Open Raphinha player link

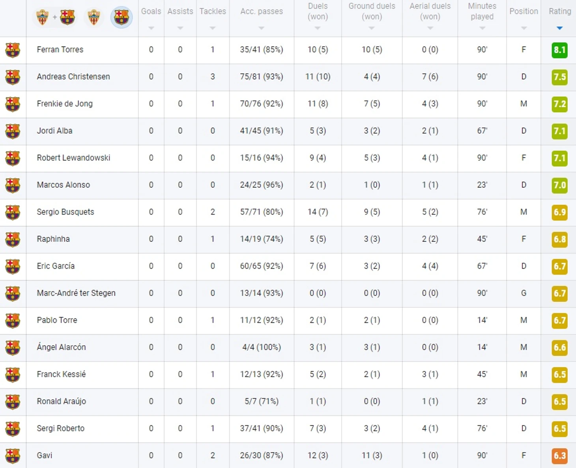pos(53,239)
